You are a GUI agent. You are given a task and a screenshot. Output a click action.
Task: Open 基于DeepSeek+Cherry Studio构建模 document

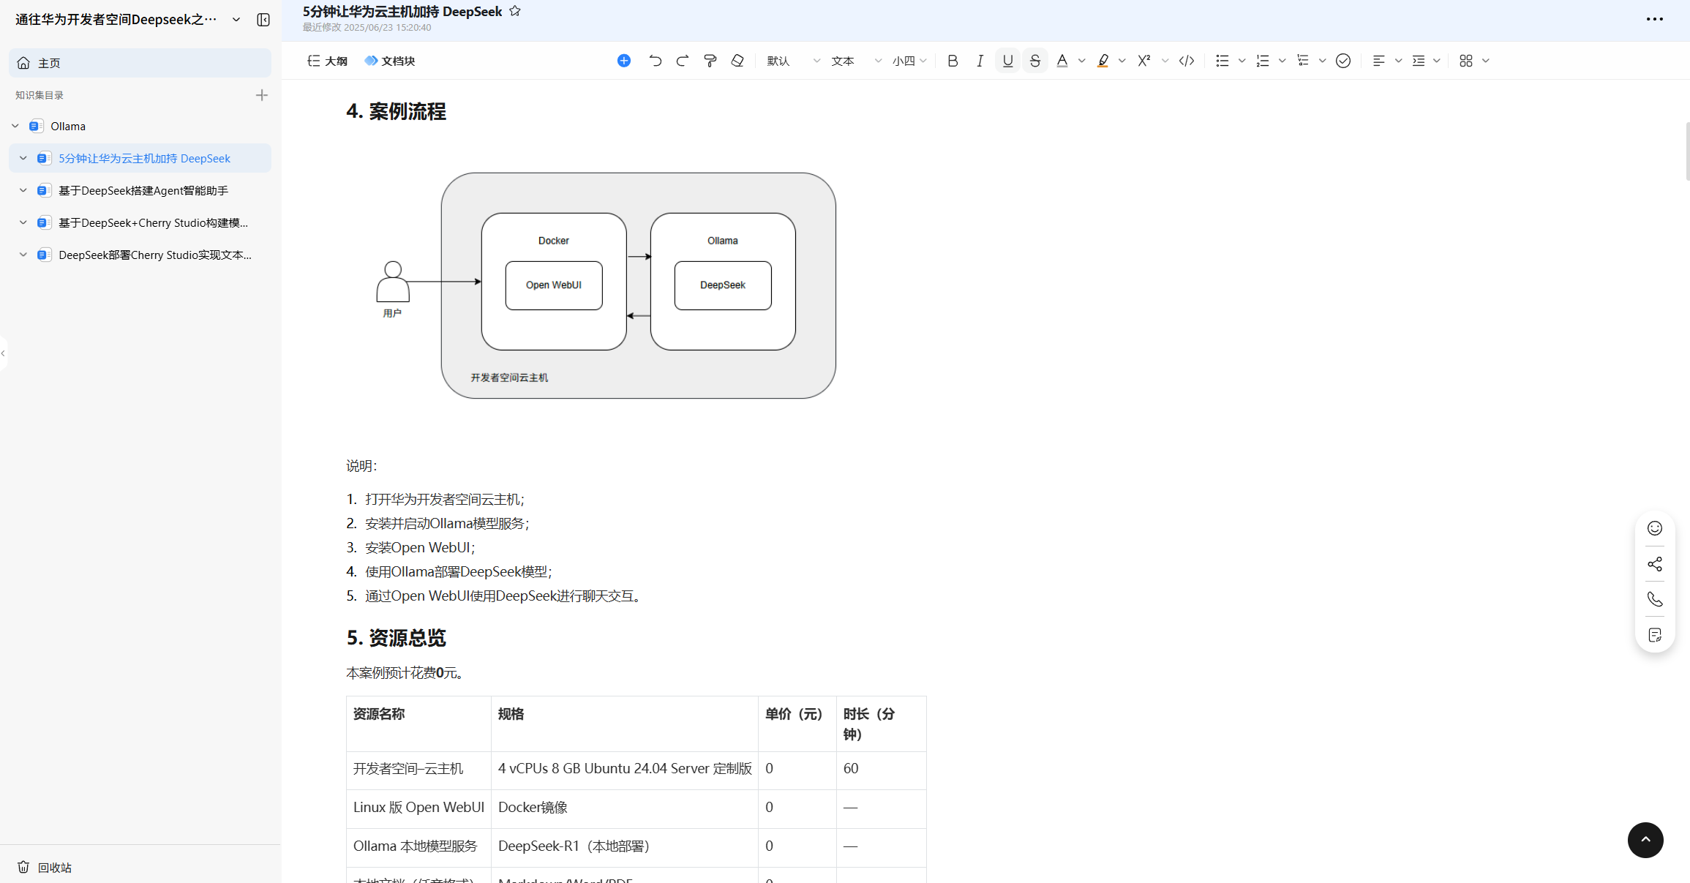153,222
